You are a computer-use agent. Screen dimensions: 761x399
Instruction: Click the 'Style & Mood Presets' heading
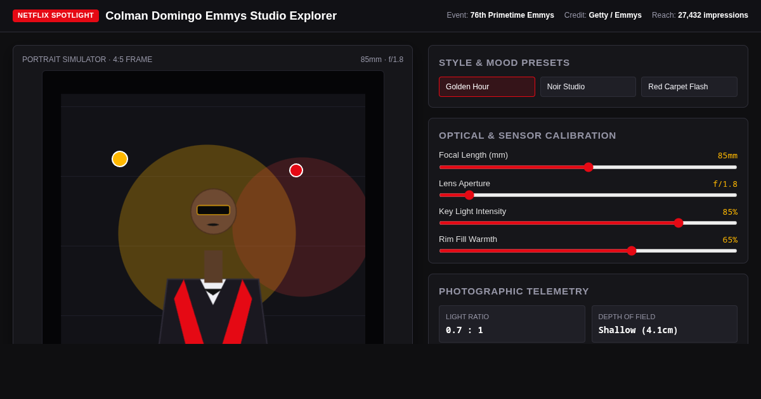point(504,63)
